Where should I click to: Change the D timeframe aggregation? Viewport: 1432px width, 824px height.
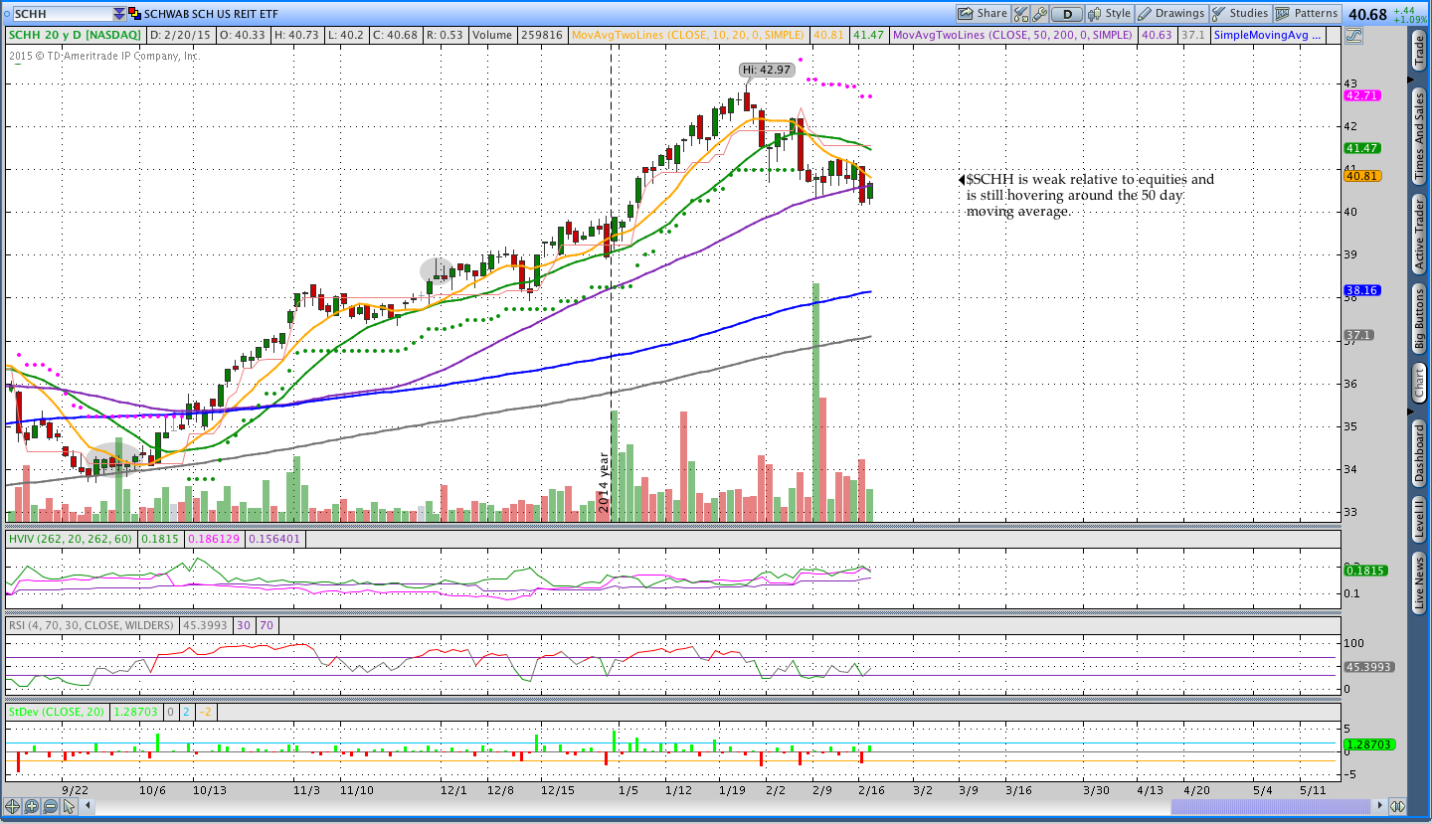pyautogui.click(x=1068, y=14)
